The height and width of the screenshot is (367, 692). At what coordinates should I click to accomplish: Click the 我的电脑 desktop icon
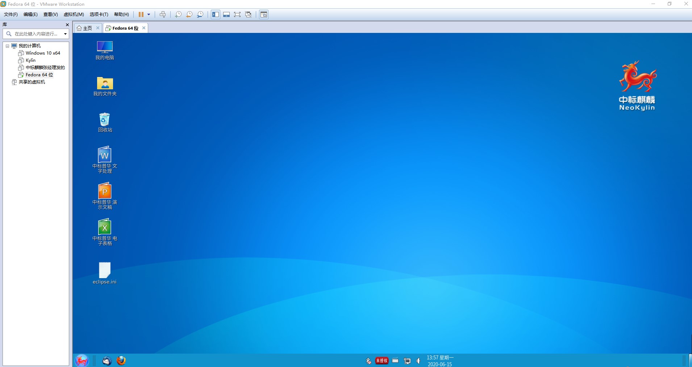[x=105, y=50]
